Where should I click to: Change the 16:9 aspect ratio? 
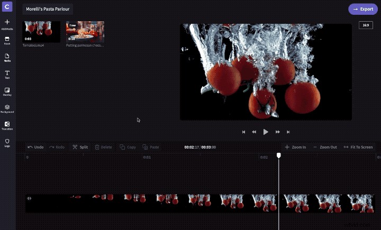click(x=366, y=25)
